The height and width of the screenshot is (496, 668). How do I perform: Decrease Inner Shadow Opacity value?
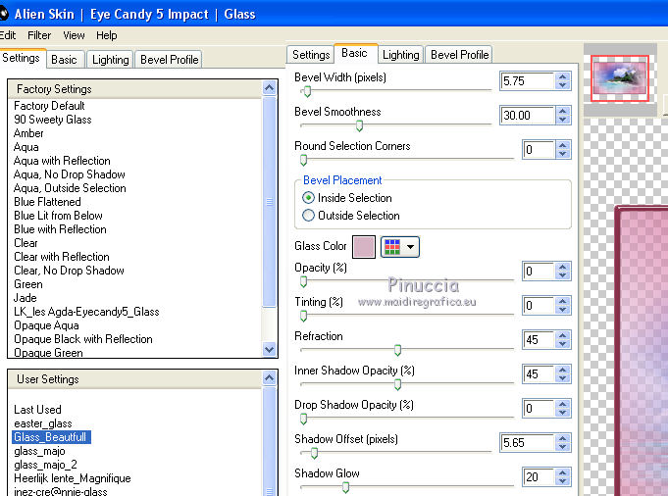563,378
